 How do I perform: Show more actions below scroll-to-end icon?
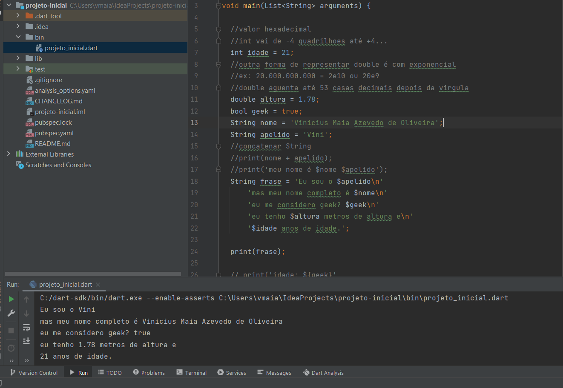(x=27, y=361)
